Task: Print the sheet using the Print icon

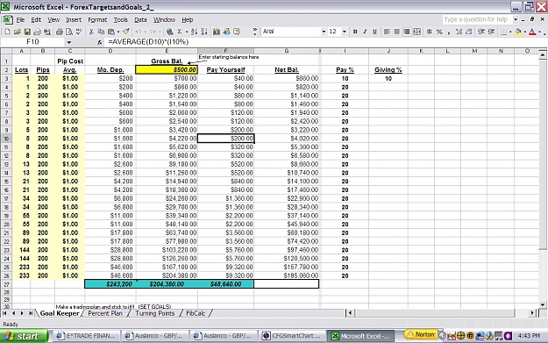Action: (x=59, y=32)
